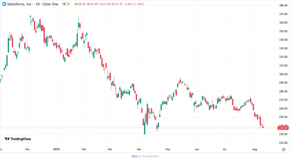Click the 330.00 price axis label

[283, 48]
